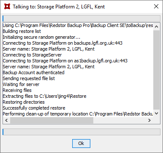
Task: Click the horizontal scrollbar left arrow
Action: pyautogui.click(x=6, y=120)
